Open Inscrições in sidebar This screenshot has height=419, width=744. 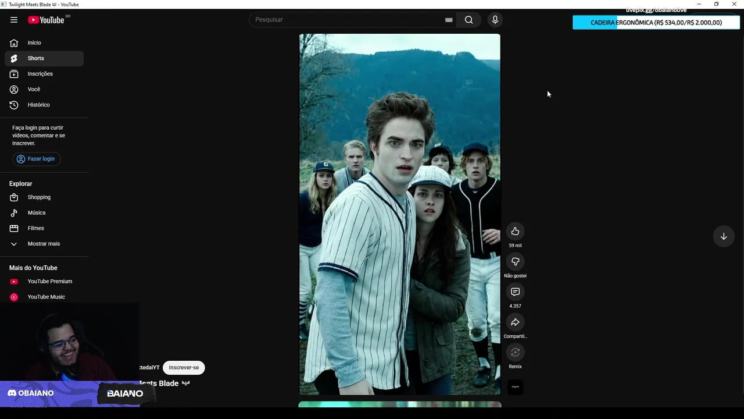(x=44, y=74)
